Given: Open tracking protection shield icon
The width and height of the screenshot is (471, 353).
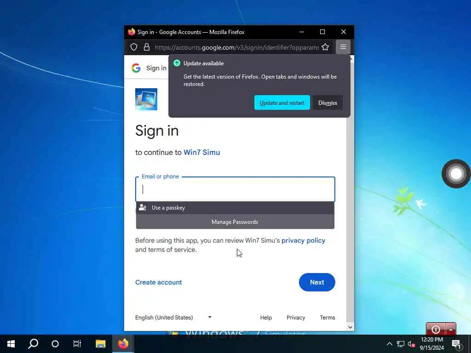Looking at the screenshot, I should [134, 47].
